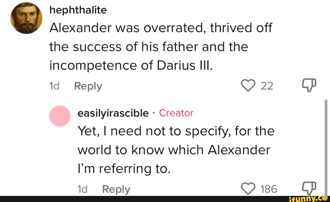Click the 'Yet, I need not to specify' reply text
The height and width of the screenshot is (202, 330).
tap(176, 131)
